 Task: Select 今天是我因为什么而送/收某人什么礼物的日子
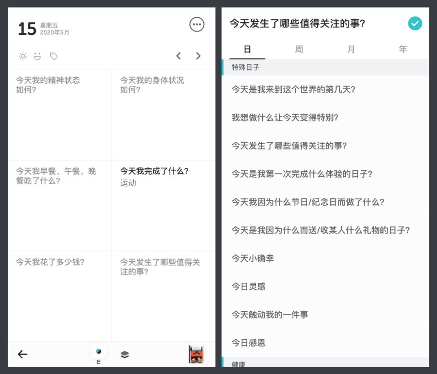coord(325,230)
